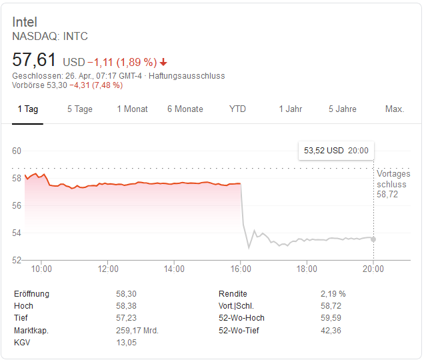The width and height of the screenshot is (430, 362).
Task: Open the 1 Monat chart view
Action: (x=133, y=109)
